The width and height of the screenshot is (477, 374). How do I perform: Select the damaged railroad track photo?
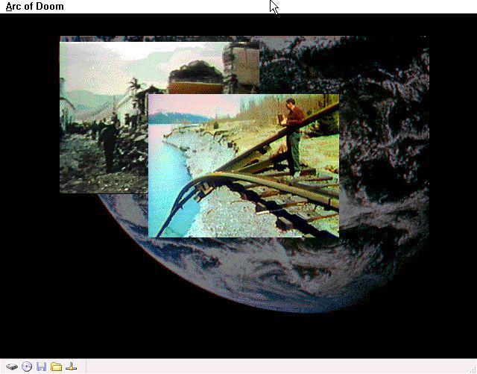[x=244, y=166]
